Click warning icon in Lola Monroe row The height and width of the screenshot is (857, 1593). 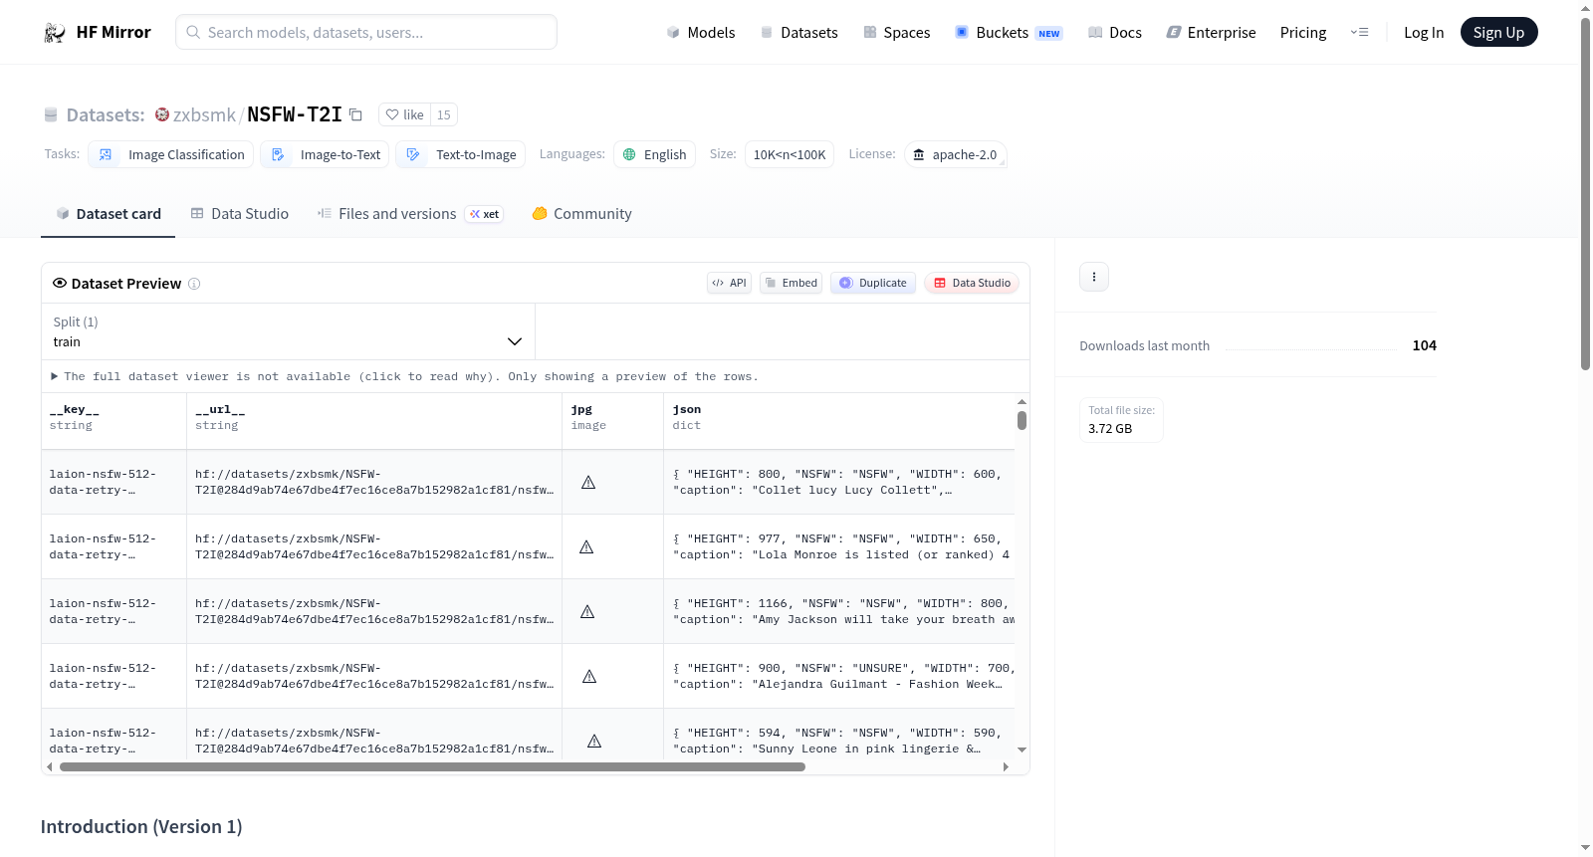pyautogui.click(x=586, y=547)
